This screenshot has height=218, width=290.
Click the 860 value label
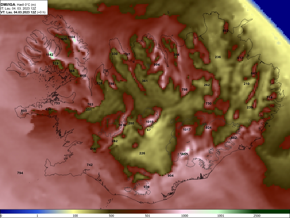83,76
